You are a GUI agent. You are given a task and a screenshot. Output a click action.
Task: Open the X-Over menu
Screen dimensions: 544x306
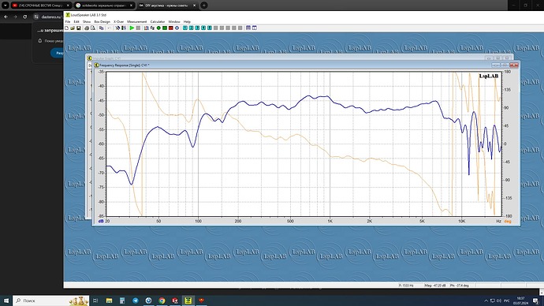coord(118,21)
